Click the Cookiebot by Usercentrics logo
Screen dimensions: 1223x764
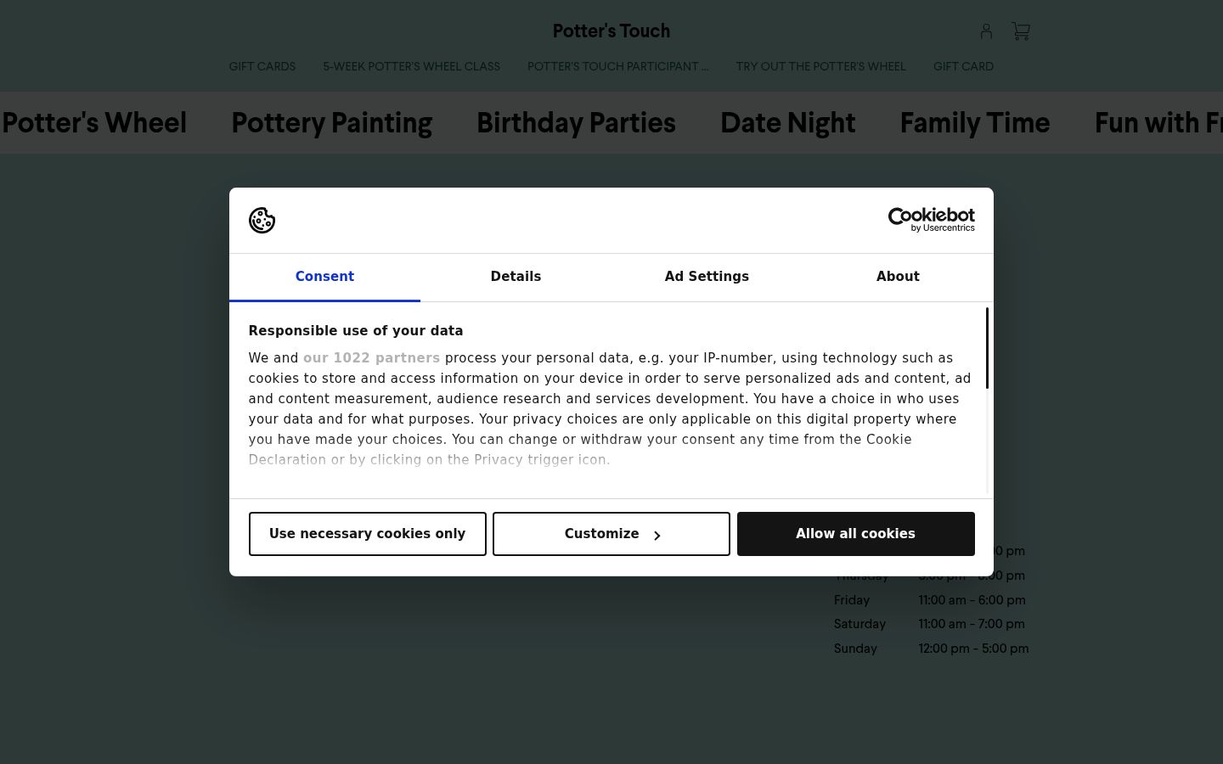coord(931,220)
